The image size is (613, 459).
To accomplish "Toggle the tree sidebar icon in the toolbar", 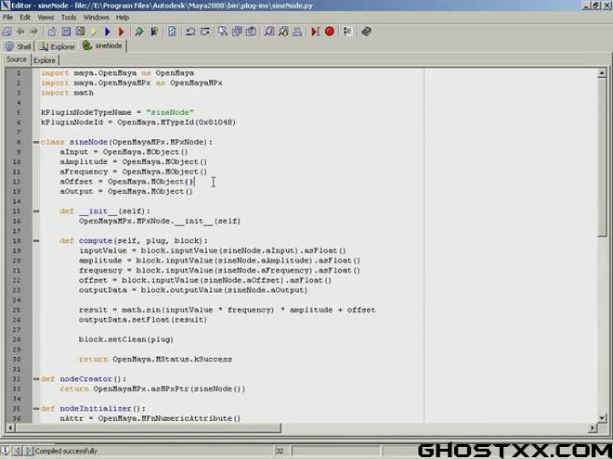I will [x=347, y=32].
